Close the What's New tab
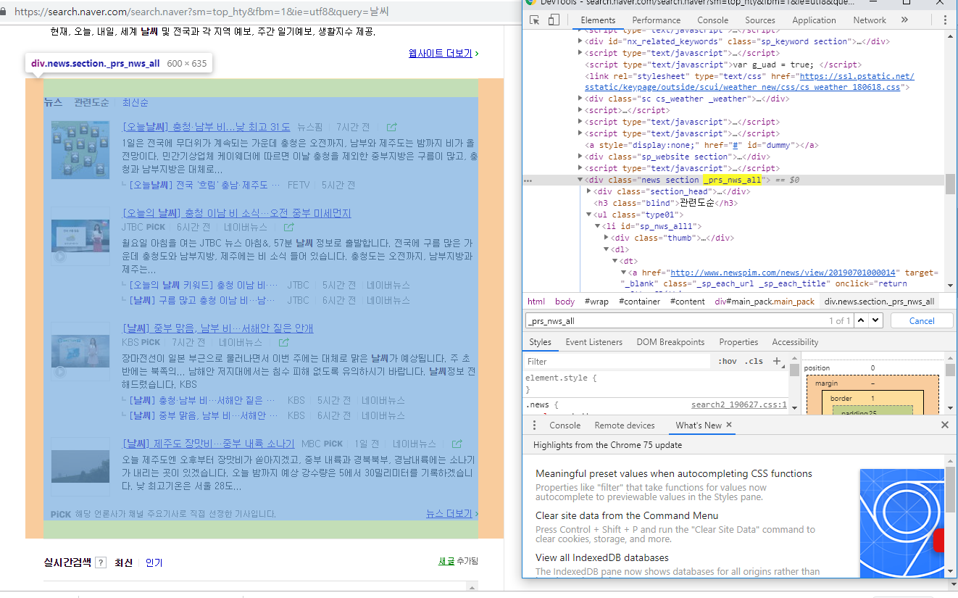This screenshot has height=598, width=958. (729, 425)
